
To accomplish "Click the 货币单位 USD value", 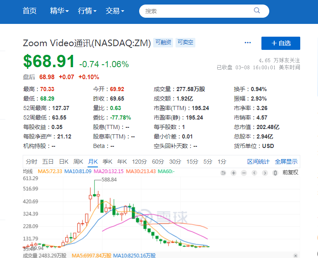I will (268, 146).
